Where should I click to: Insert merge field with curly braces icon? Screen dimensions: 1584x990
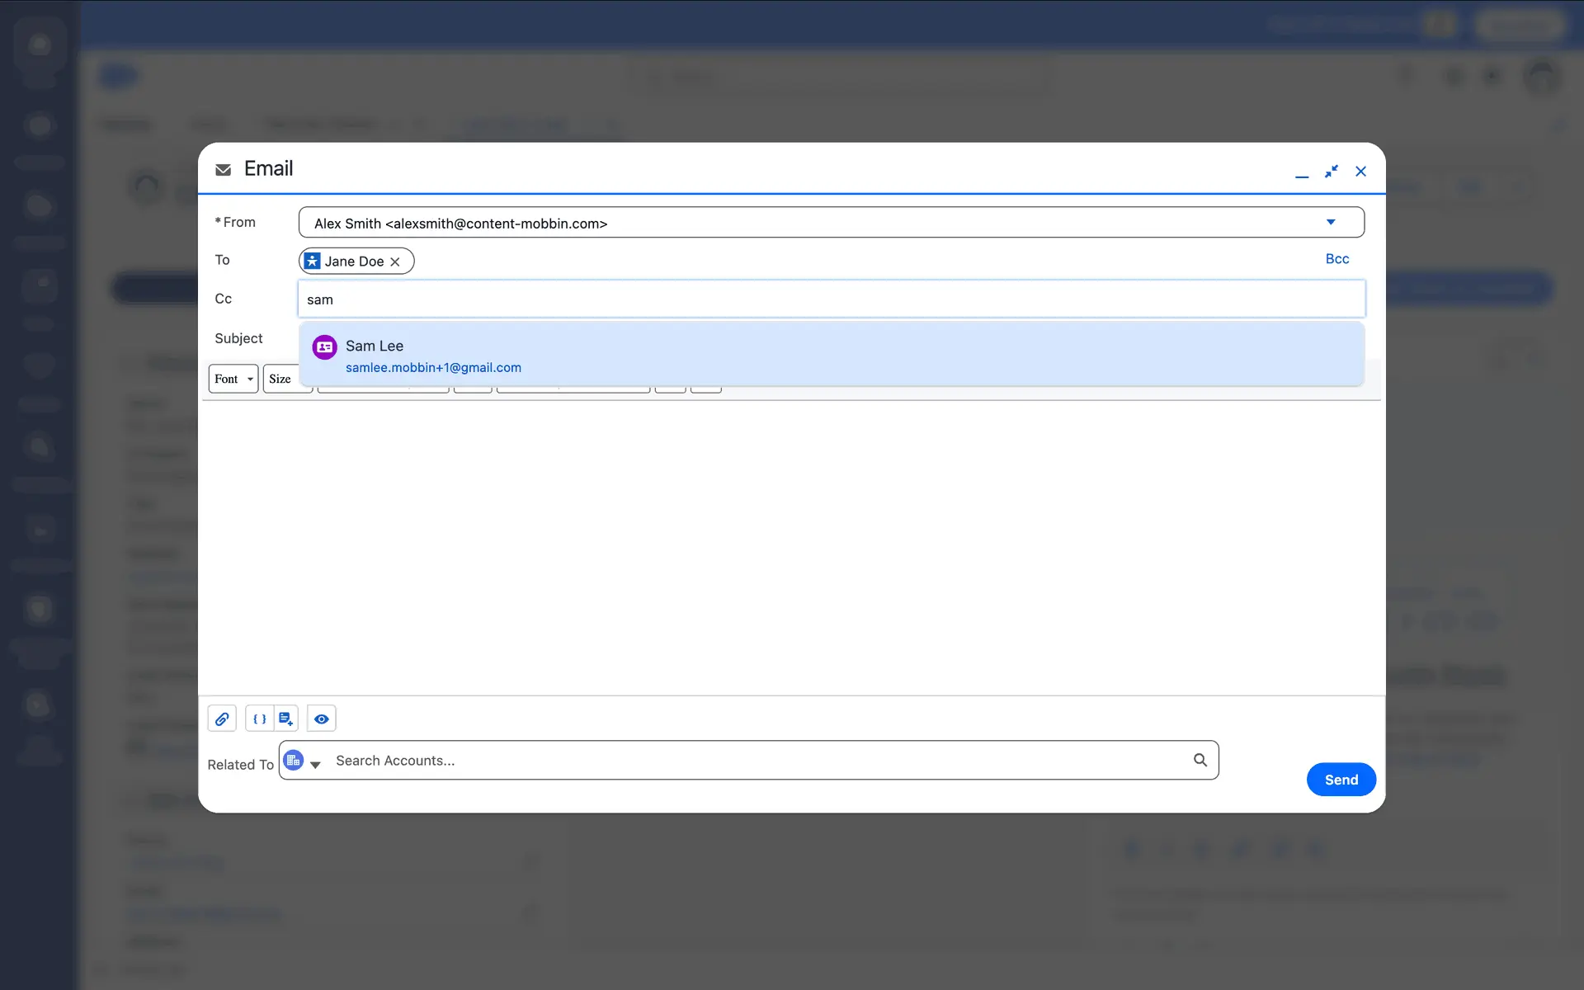click(259, 719)
